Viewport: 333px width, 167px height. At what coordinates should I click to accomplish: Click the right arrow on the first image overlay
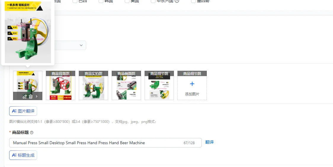[x=36, y=97]
